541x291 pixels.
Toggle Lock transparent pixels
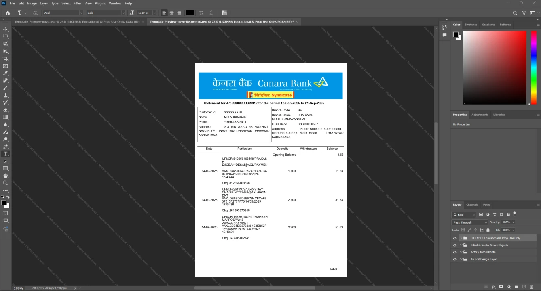click(463, 230)
